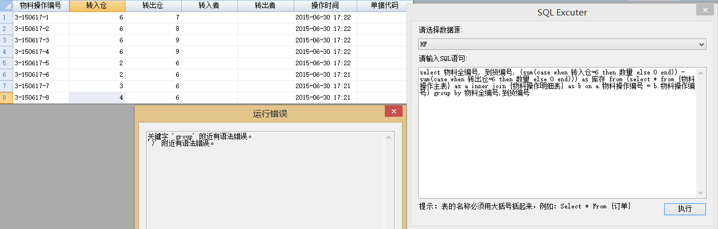Click highlighted 转入仓 value 4 in row 3-150617-8
Screen dimensions: 718x229
point(97,98)
